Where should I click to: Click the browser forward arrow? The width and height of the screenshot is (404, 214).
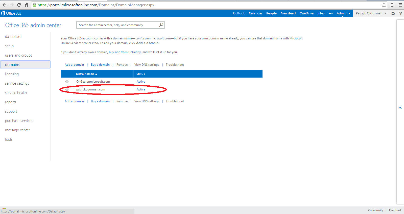(x=12, y=5)
